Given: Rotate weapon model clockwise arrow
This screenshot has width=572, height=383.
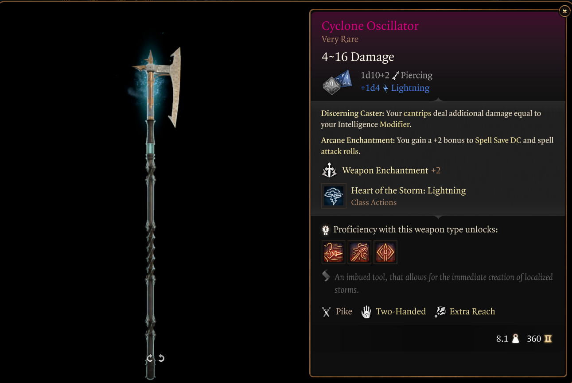Looking at the screenshot, I should [150, 358].
